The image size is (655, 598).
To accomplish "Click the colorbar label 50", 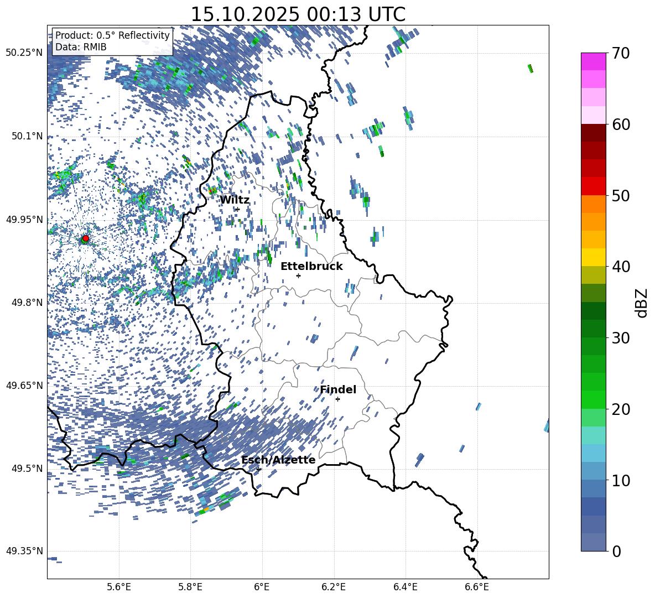I will pyautogui.click(x=621, y=195).
